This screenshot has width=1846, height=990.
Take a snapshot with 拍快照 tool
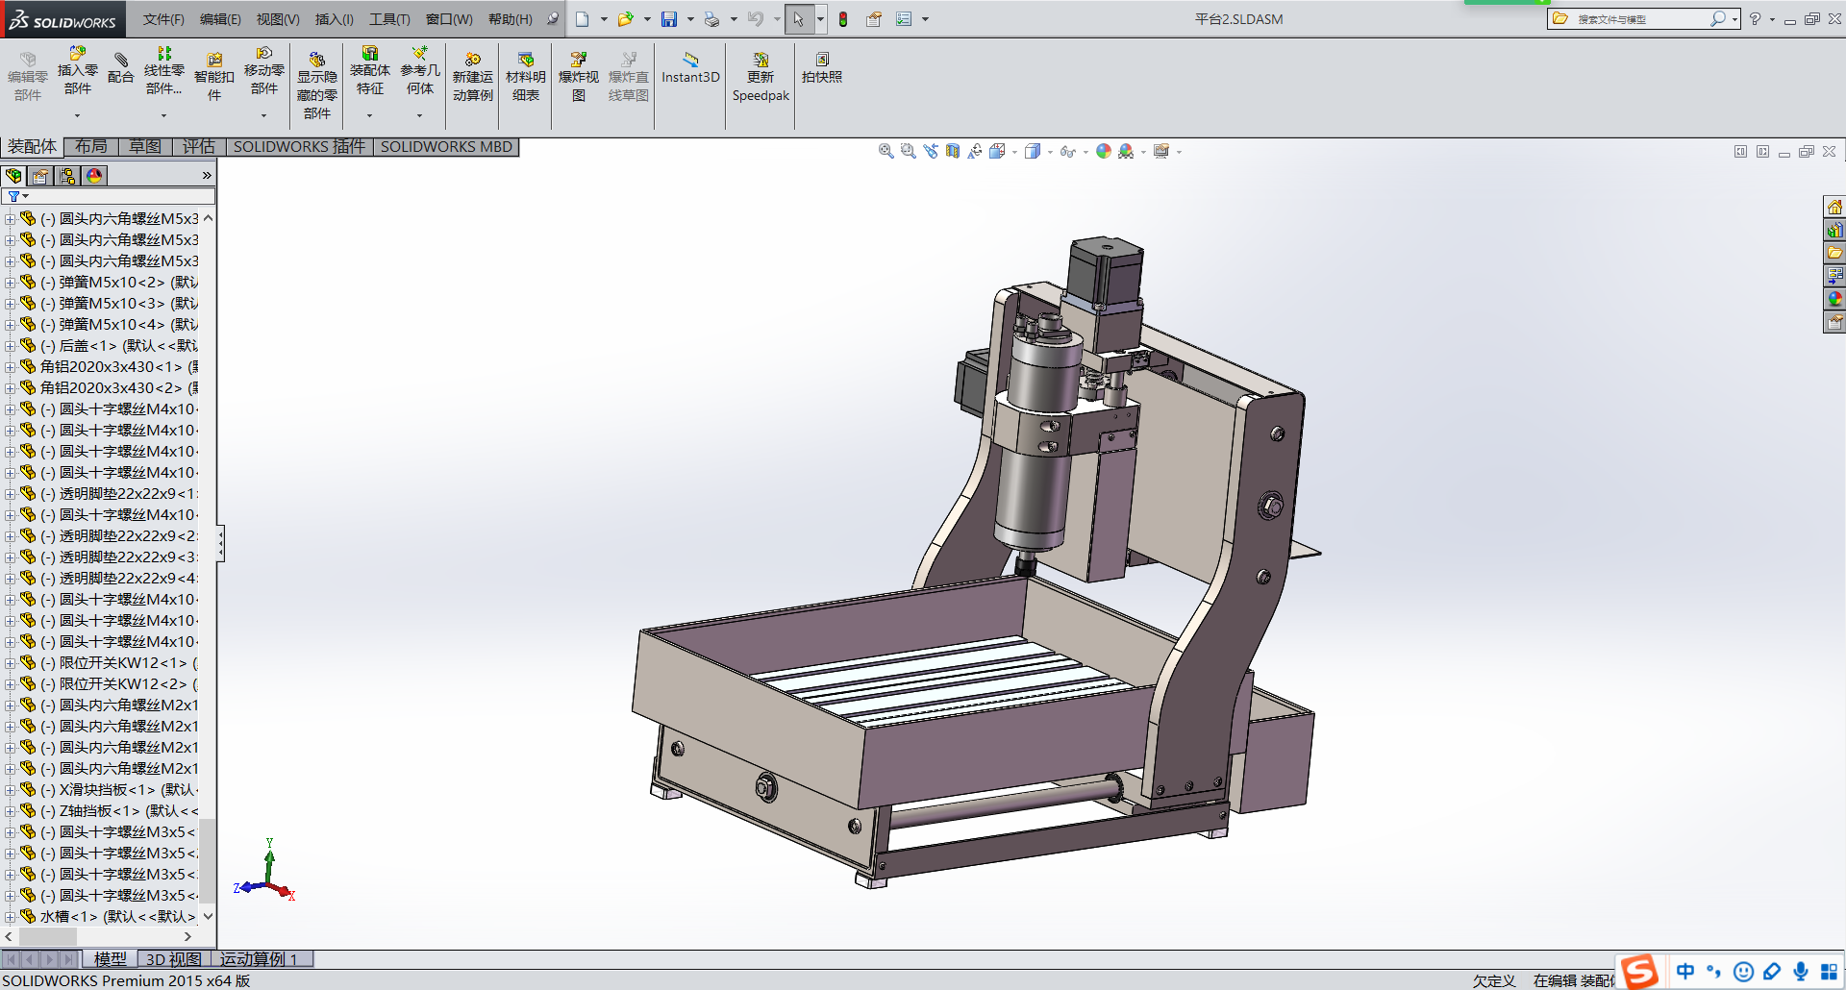point(822,68)
